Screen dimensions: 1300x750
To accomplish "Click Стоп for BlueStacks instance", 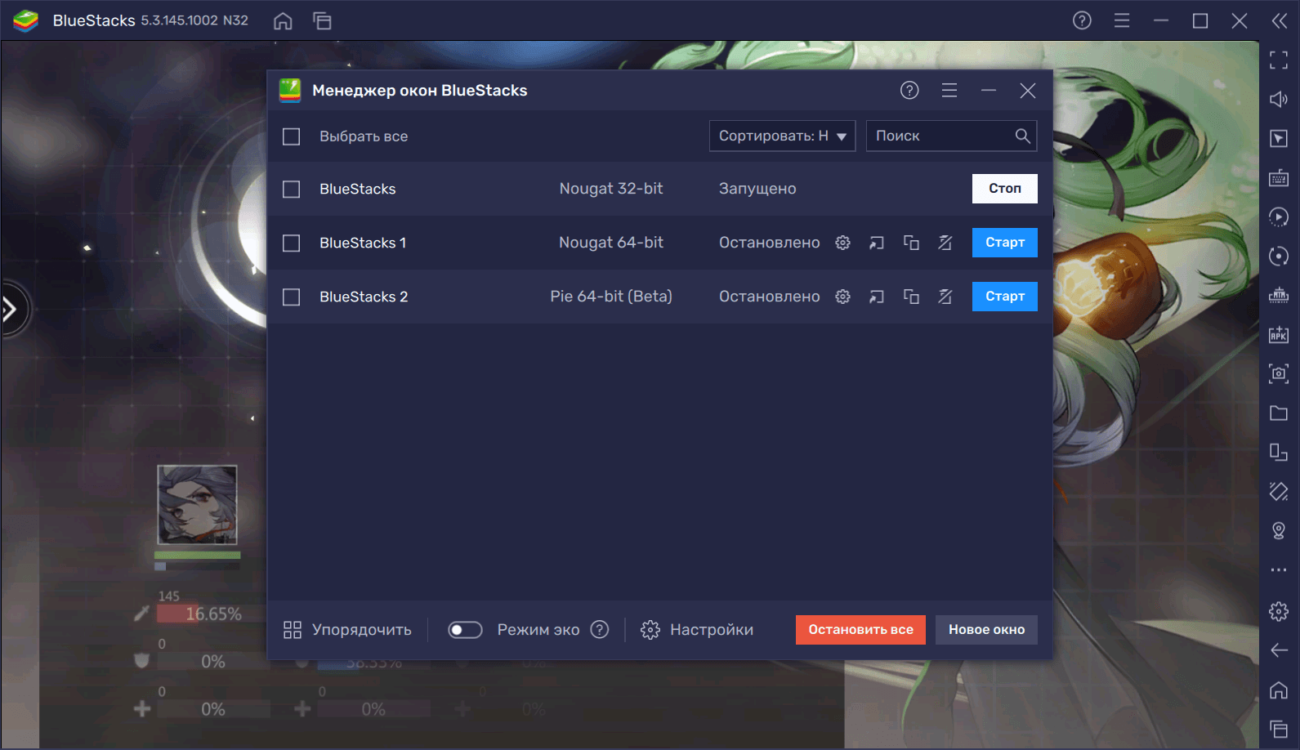I will click(x=1005, y=189).
